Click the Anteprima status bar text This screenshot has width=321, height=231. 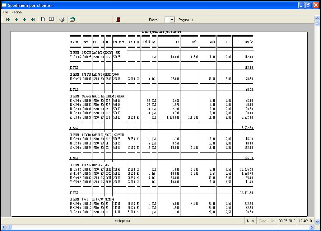[x=122, y=221]
